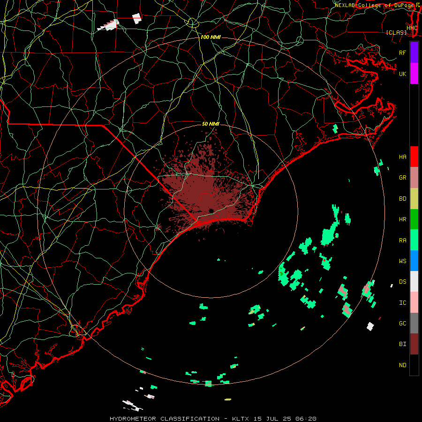Screen dimensions: 422x422
Task: Click the 'BI' legend label
Action: pyautogui.click(x=403, y=344)
